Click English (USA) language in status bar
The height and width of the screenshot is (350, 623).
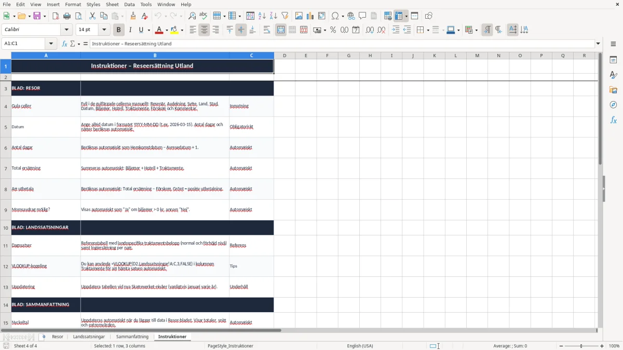click(x=360, y=346)
